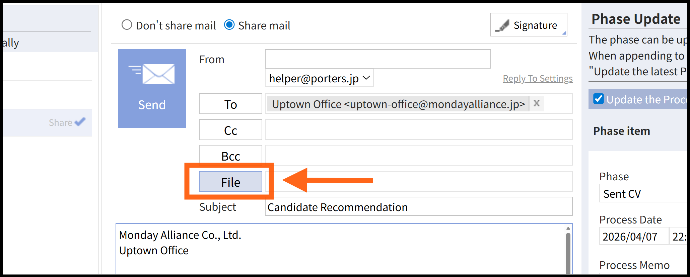Image resolution: width=690 pixels, height=277 pixels.
Task: Click the Bcc recipients button
Action: 230,156
